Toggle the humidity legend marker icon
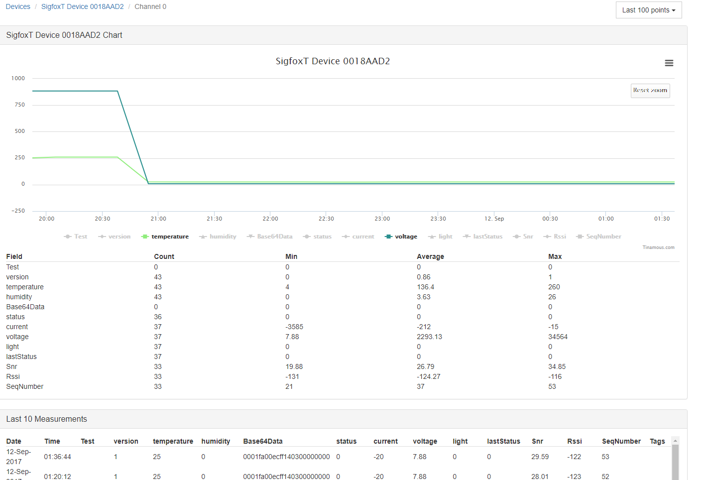The height and width of the screenshot is (480, 703). point(203,237)
